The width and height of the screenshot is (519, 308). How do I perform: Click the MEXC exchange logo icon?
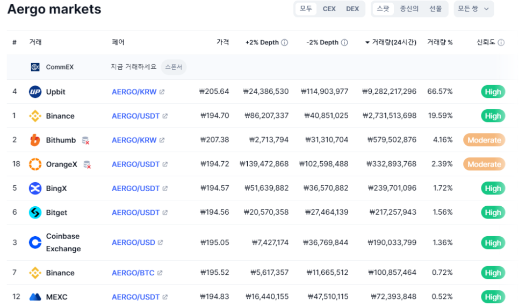[x=35, y=297]
